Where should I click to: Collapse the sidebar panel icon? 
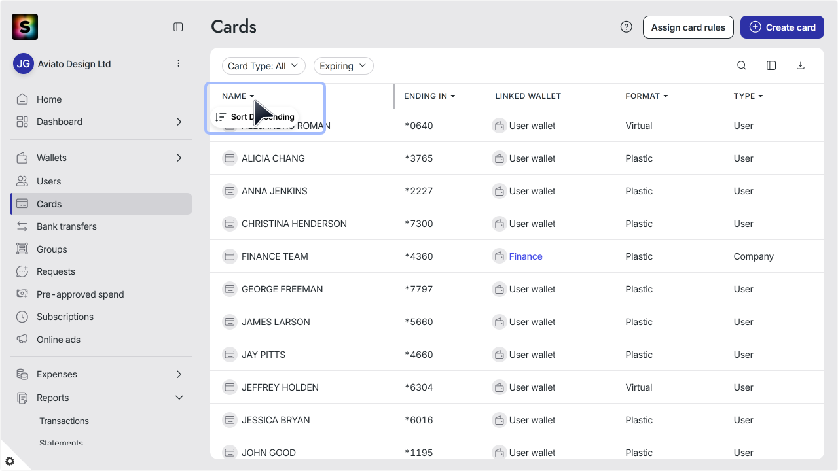[178, 27]
